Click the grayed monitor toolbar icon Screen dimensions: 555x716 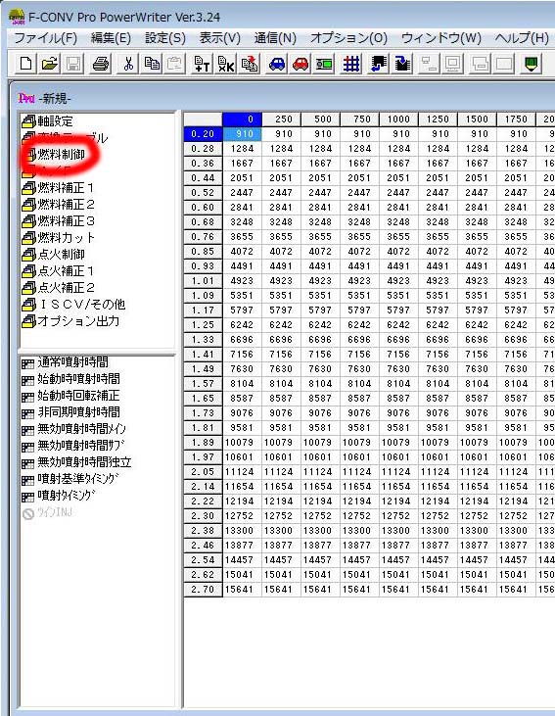(453, 64)
